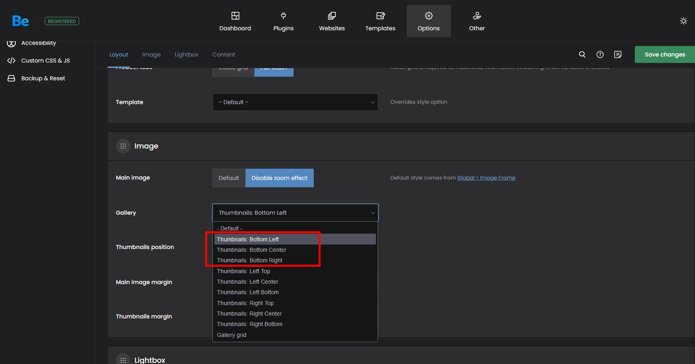Follow the Global > Image Frame link

[486, 178]
